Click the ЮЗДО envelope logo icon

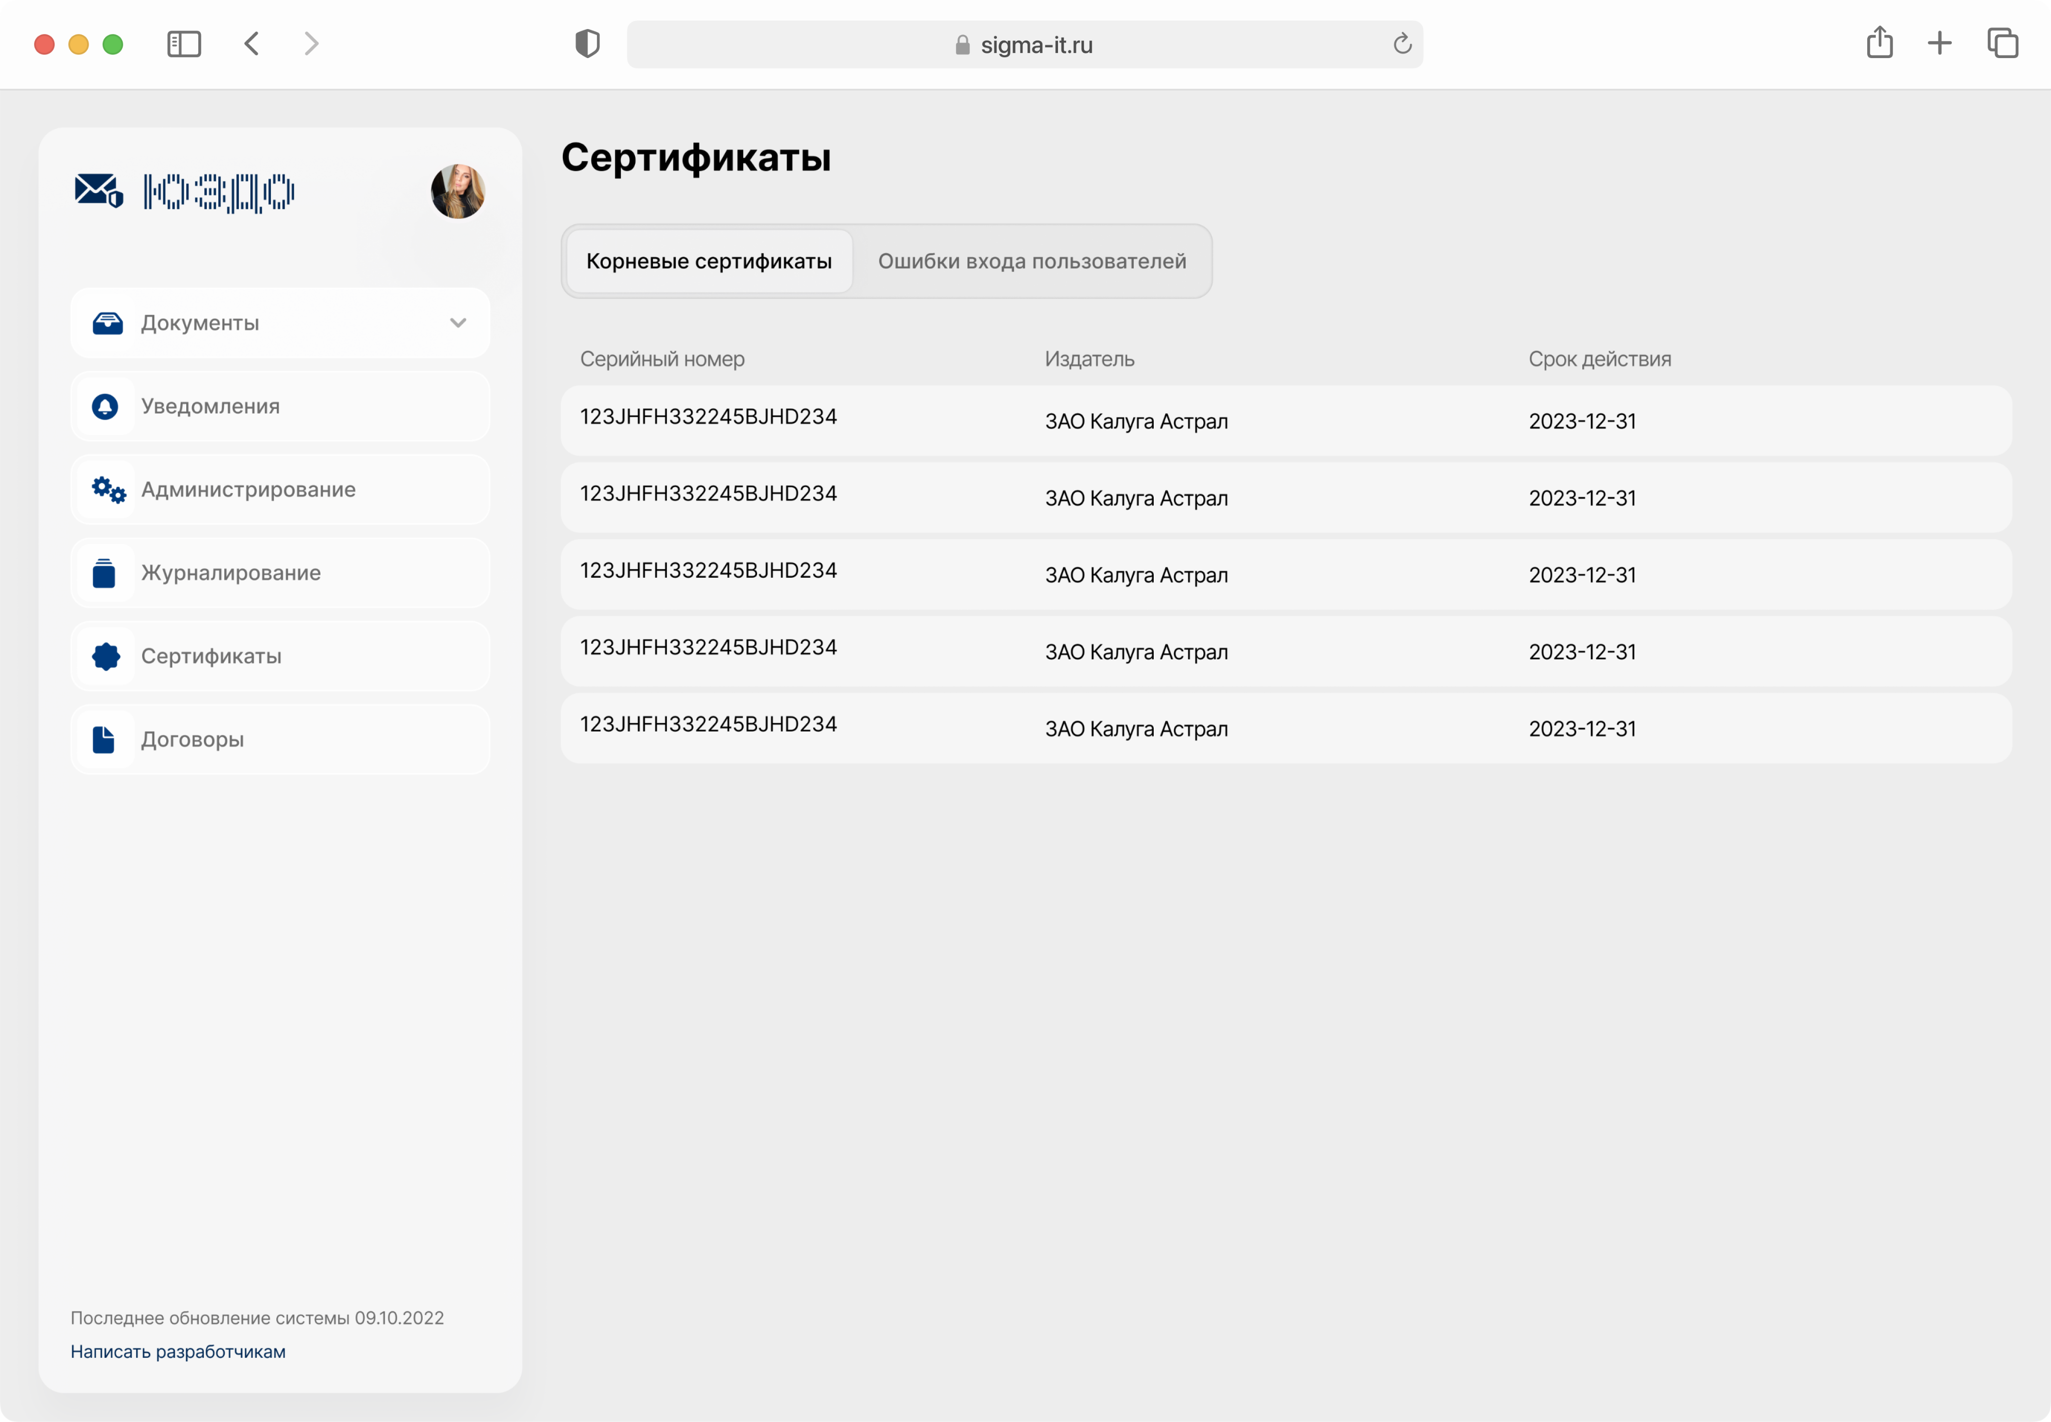[98, 191]
